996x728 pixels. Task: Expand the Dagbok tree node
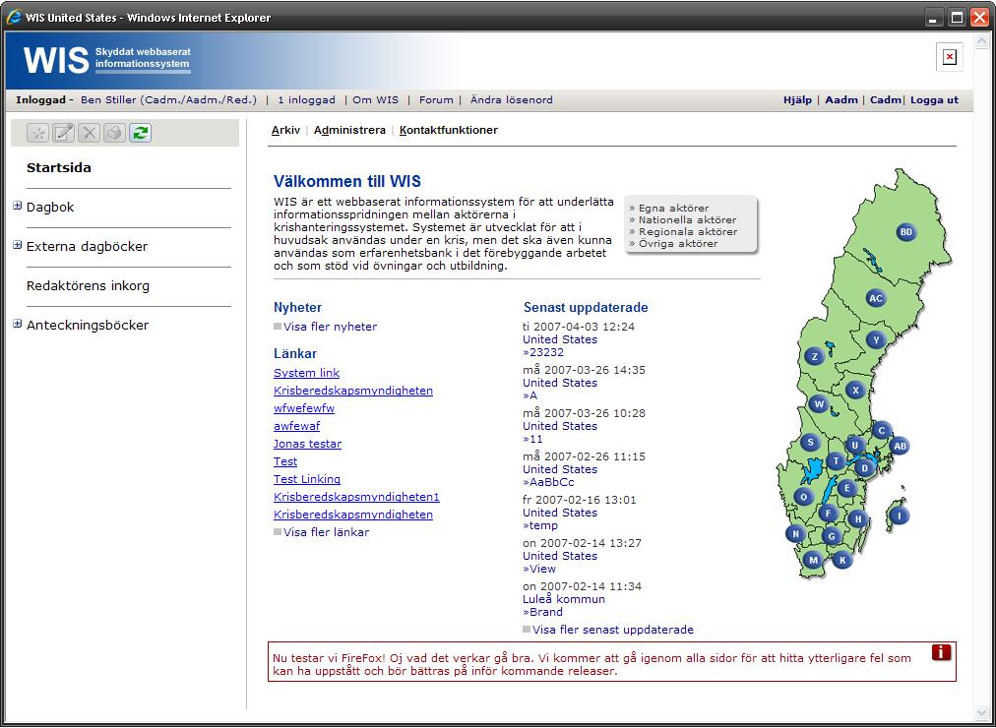(x=17, y=206)
